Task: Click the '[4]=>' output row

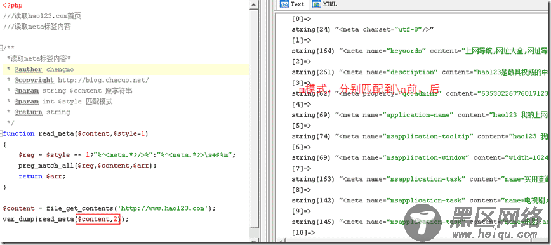Action: 302,104
